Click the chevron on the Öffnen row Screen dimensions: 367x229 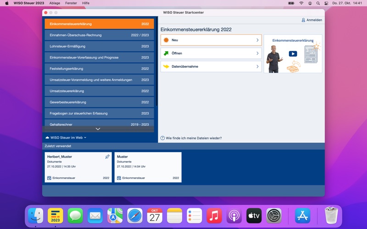(x=257, y=53)
